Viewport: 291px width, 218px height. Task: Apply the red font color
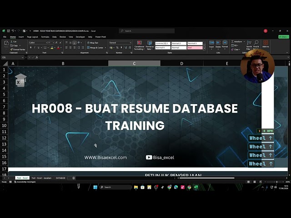pyautogui.click(x=58, y=48)
